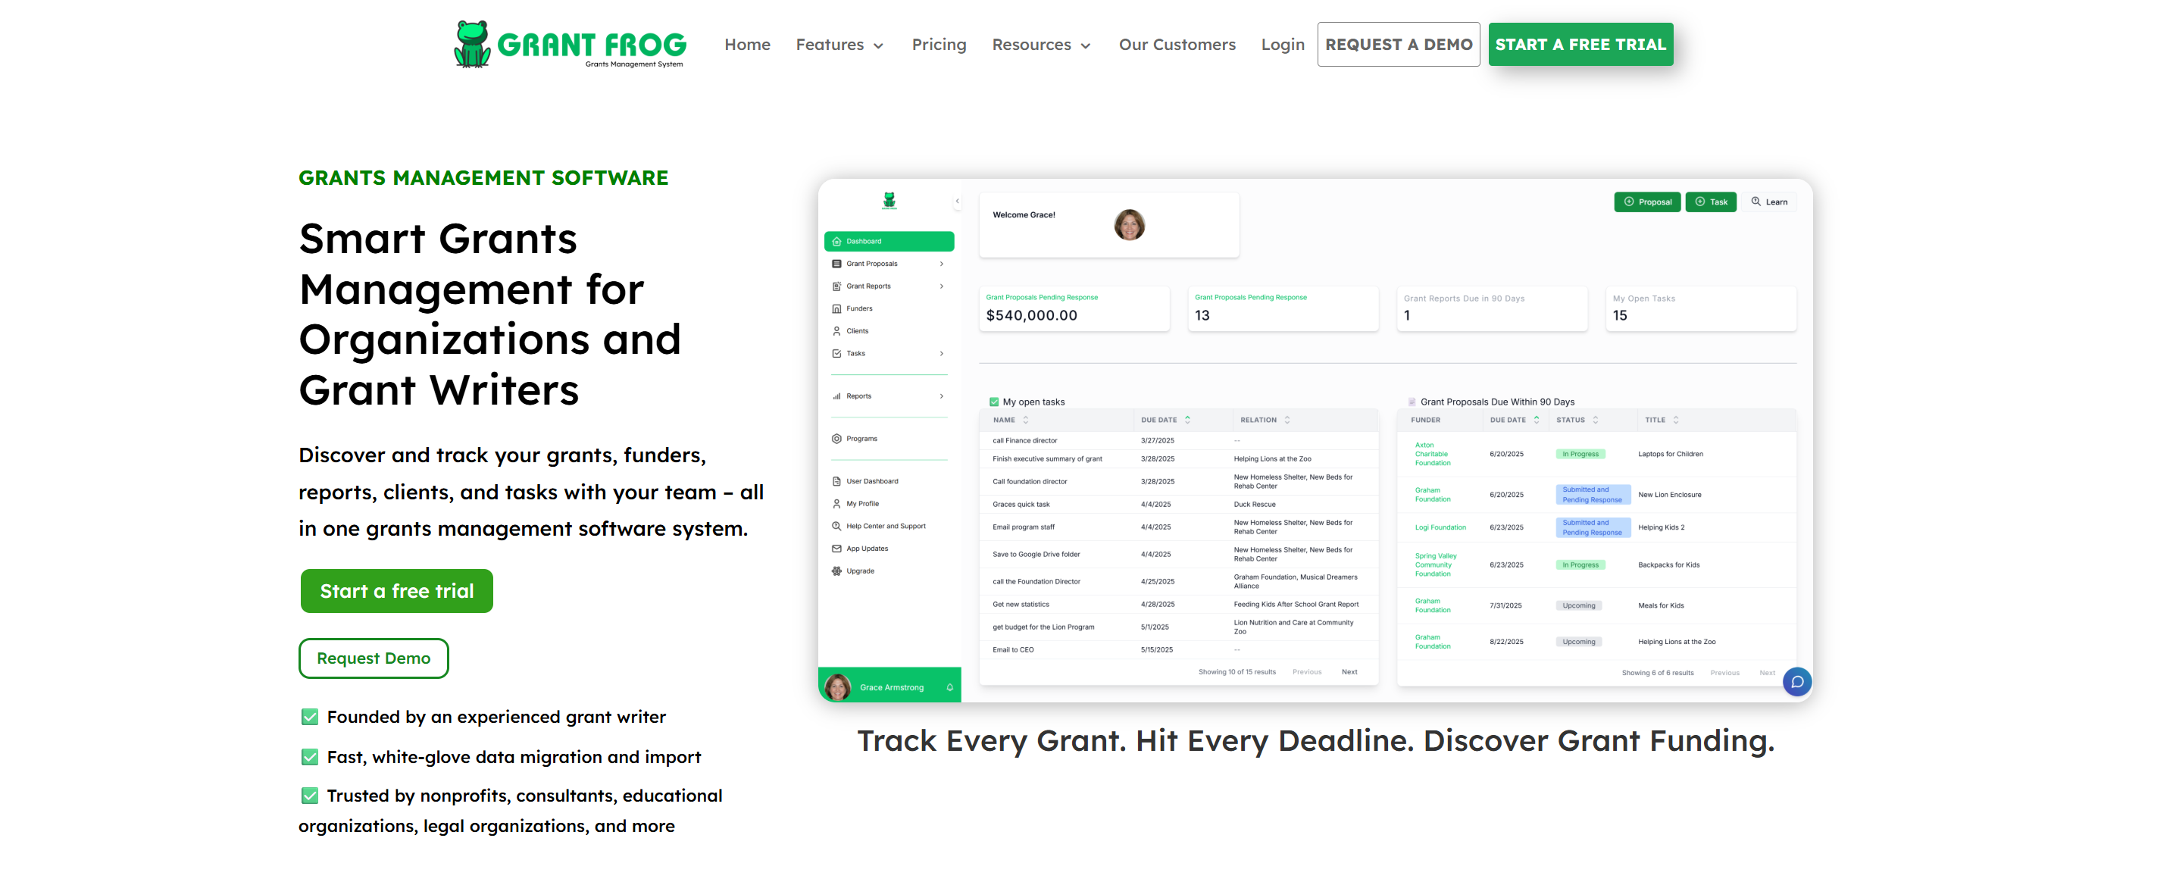Expand the Resources dropdown menu
This screenshot has width=2176, height=885.
tap(1041, 45)
